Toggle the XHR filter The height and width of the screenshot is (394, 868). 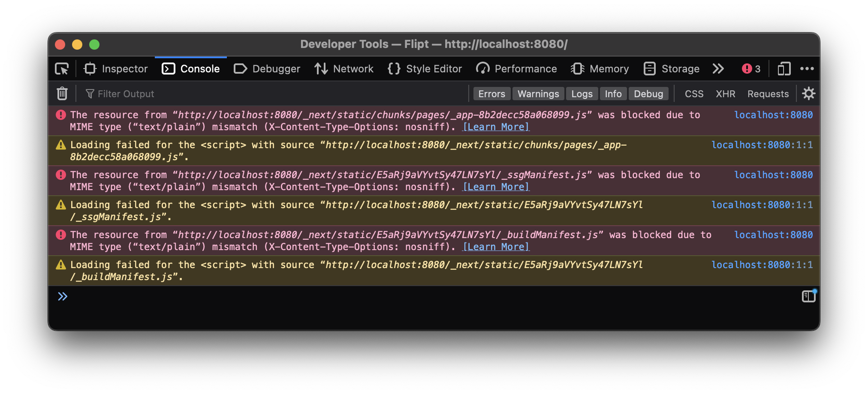click(x=725, y=94)
